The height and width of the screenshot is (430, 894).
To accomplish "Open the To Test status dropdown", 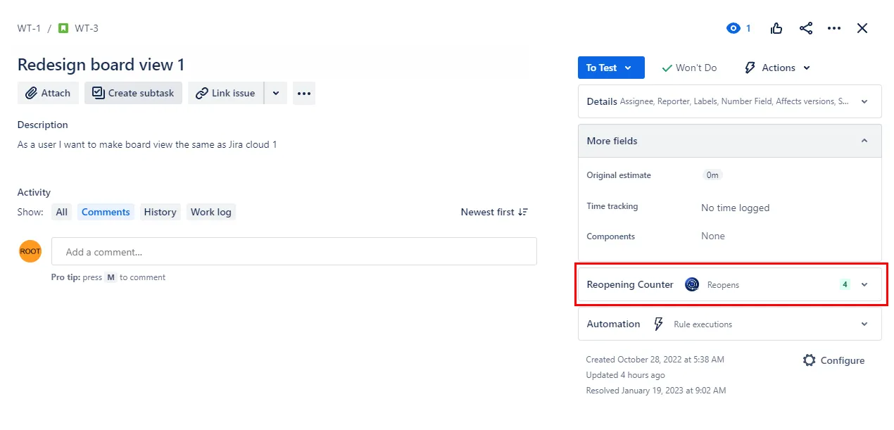I will pos(611,68).
